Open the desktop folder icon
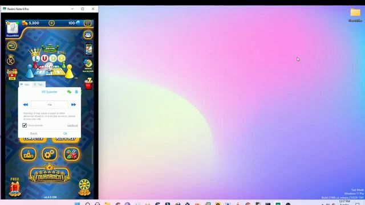 tap(355, 15)
